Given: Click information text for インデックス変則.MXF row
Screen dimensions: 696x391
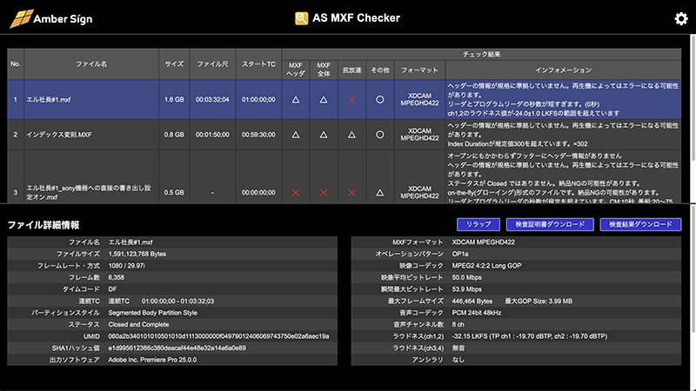Looking at the screenshot, I should pyautogui.click(x=563, y=135).
